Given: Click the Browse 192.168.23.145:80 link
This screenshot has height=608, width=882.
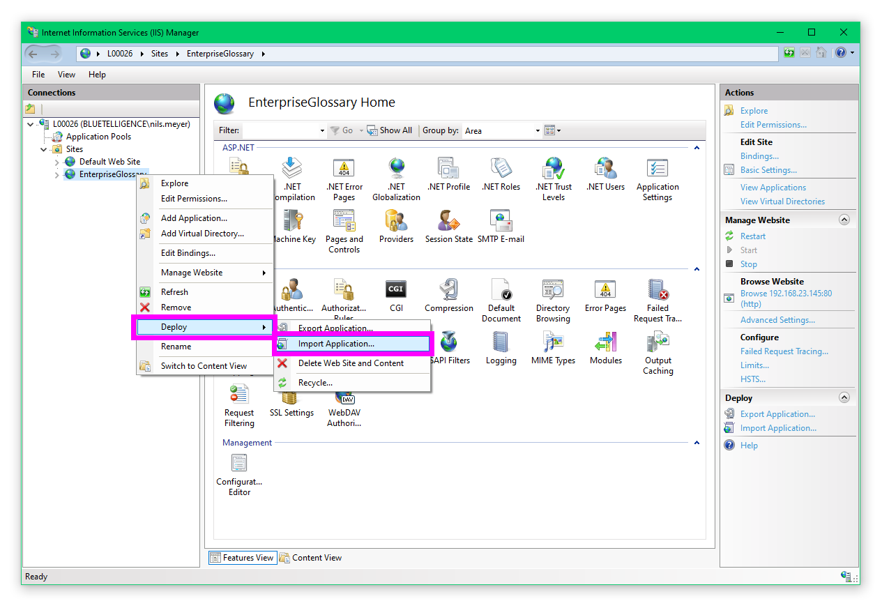Looking at the screenshot, I should pyautogui.click(x=786, y=294).
